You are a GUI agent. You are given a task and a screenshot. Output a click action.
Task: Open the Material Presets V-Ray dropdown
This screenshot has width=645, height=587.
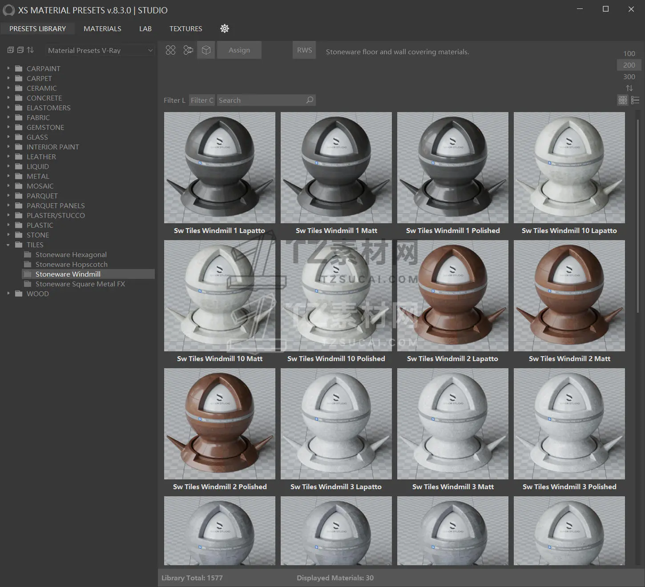[100, 51]
